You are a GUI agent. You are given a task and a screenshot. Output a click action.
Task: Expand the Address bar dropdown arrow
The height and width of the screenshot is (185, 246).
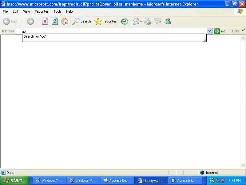[209, 31]
